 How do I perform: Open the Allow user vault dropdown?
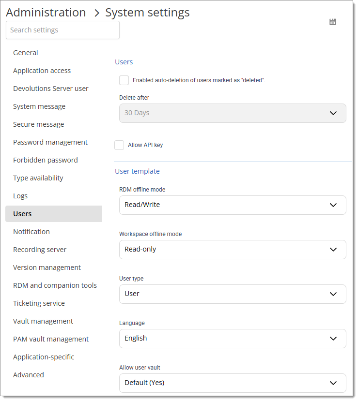click(x=233, y=383)
